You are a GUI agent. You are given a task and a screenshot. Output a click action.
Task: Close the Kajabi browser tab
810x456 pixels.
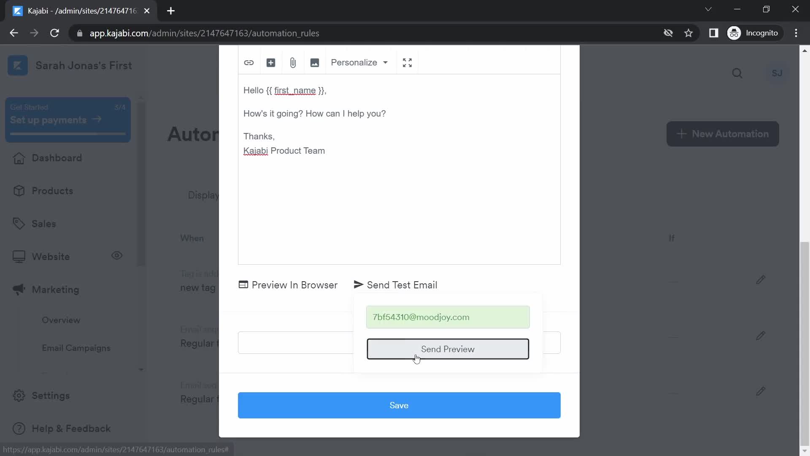coord(147,11)
